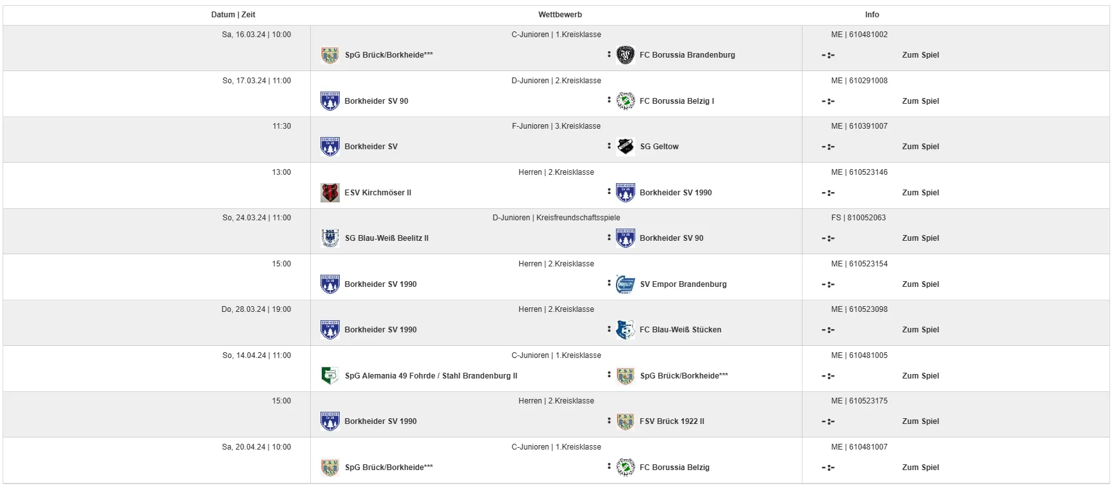Click the Datum | Zeit column header

[x=233, y=15]
